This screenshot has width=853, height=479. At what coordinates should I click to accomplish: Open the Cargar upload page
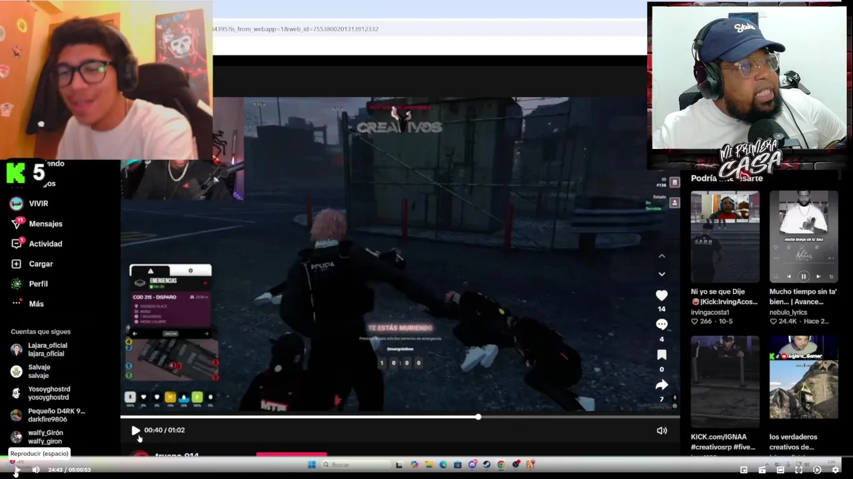(x=32, y=263)
